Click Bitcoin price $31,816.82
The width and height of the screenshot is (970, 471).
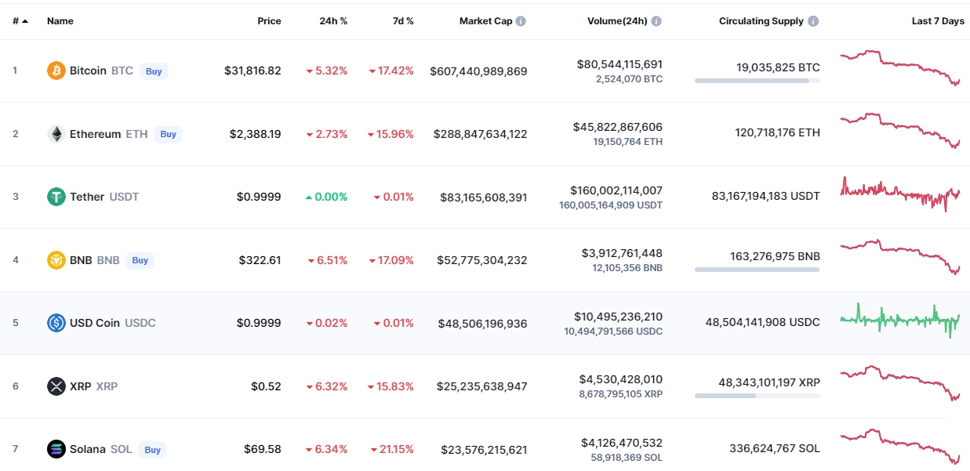tap(252, 71)
